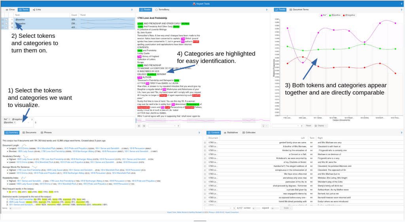Switch to the Links tab
This screenshot has height=222, width=405.
click(37, 9)
